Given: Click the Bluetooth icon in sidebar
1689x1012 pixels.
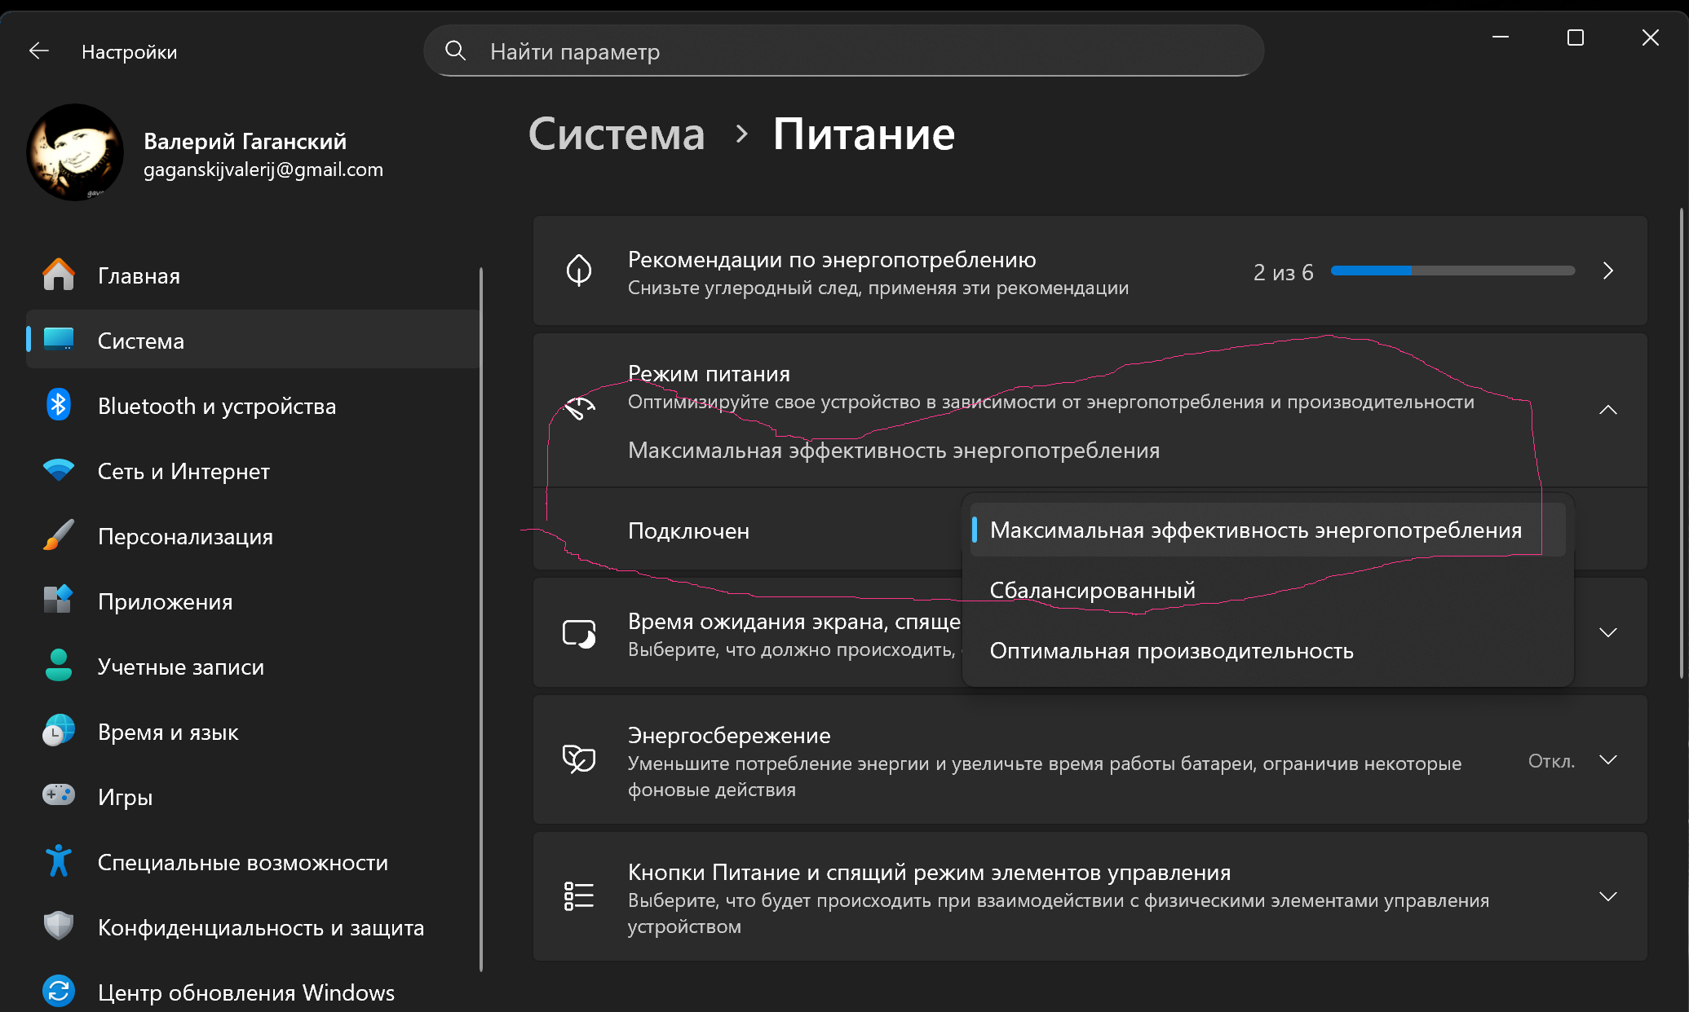Looking at the screenshot, I should point(58,406).
